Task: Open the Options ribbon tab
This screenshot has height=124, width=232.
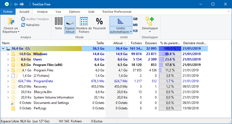Action: 75,12
